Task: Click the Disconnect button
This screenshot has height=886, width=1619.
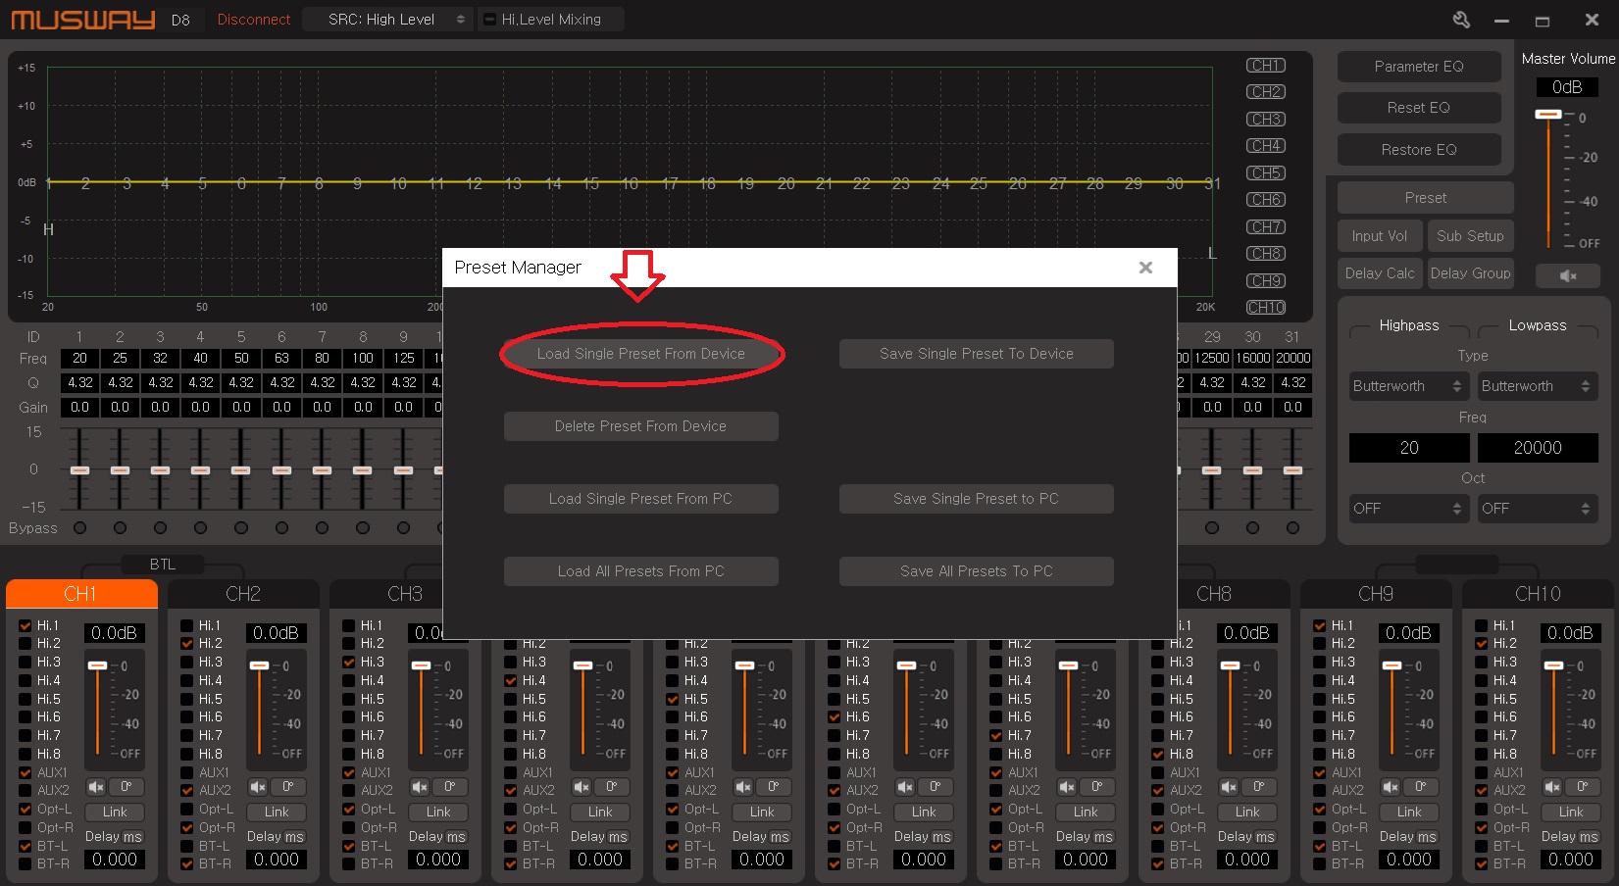Action: [x=254, y=20]
